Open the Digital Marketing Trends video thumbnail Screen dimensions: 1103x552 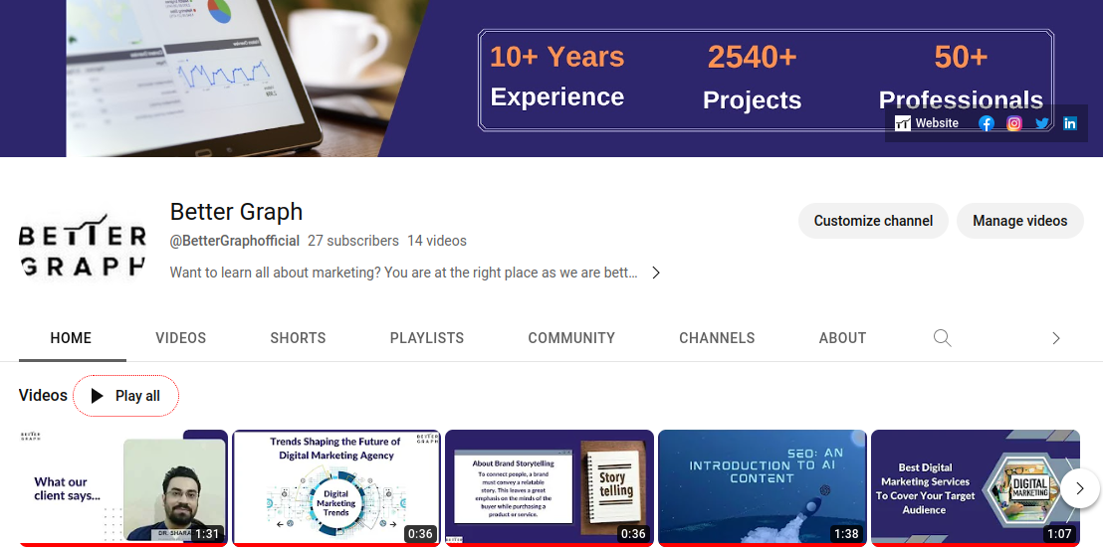click(336, 488)
